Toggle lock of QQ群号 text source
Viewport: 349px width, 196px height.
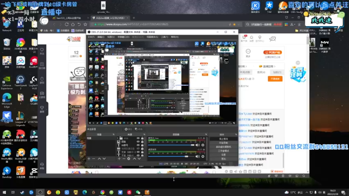coord(143,145)
